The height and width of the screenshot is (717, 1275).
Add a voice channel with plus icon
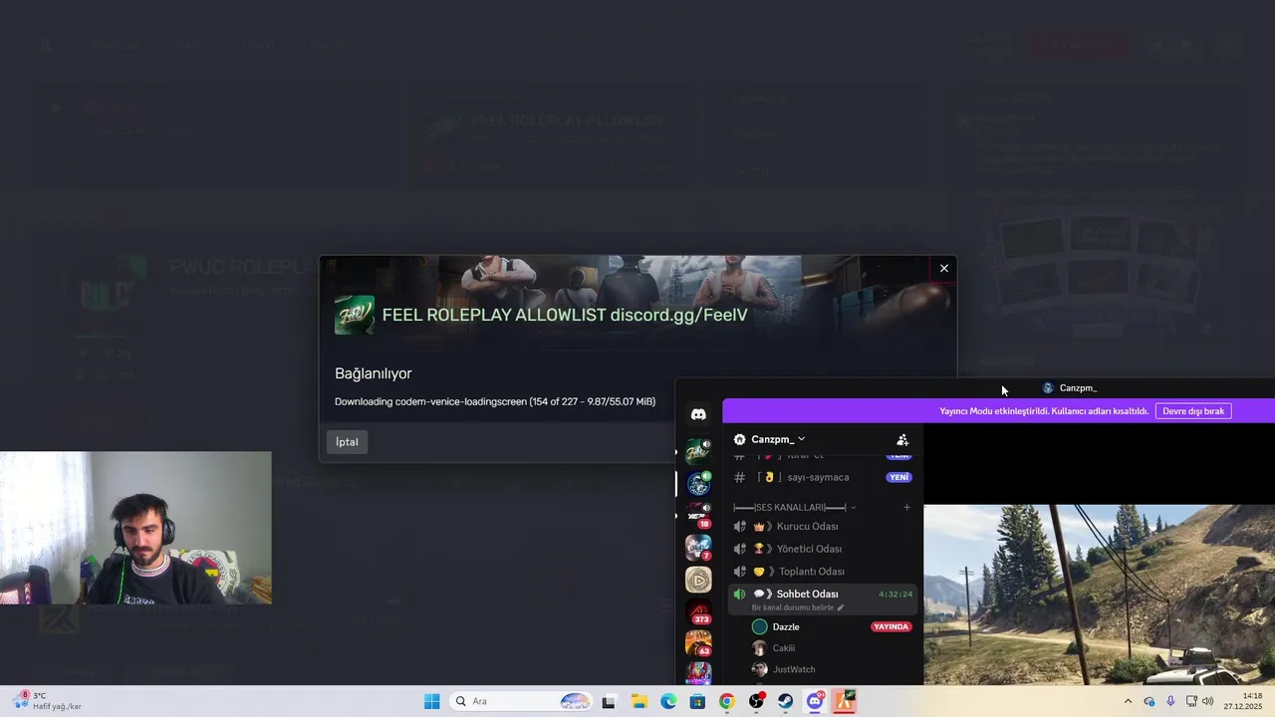(906, 507)
